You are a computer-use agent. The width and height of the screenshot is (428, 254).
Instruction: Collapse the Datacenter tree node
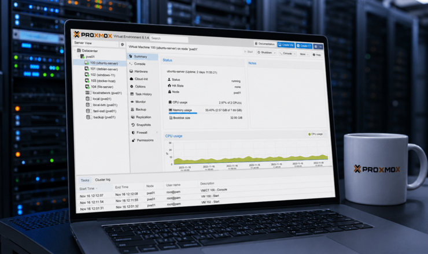75,50
